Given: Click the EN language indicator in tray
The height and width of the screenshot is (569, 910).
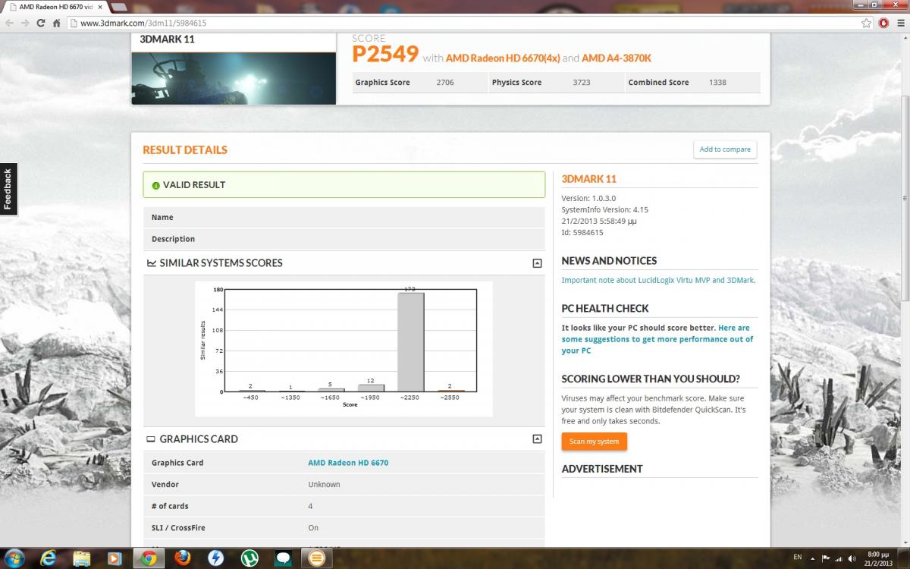Looking at the screenshot, I should coord(797,558).
